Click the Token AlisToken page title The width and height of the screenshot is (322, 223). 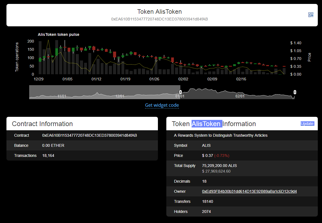(160, 11)
